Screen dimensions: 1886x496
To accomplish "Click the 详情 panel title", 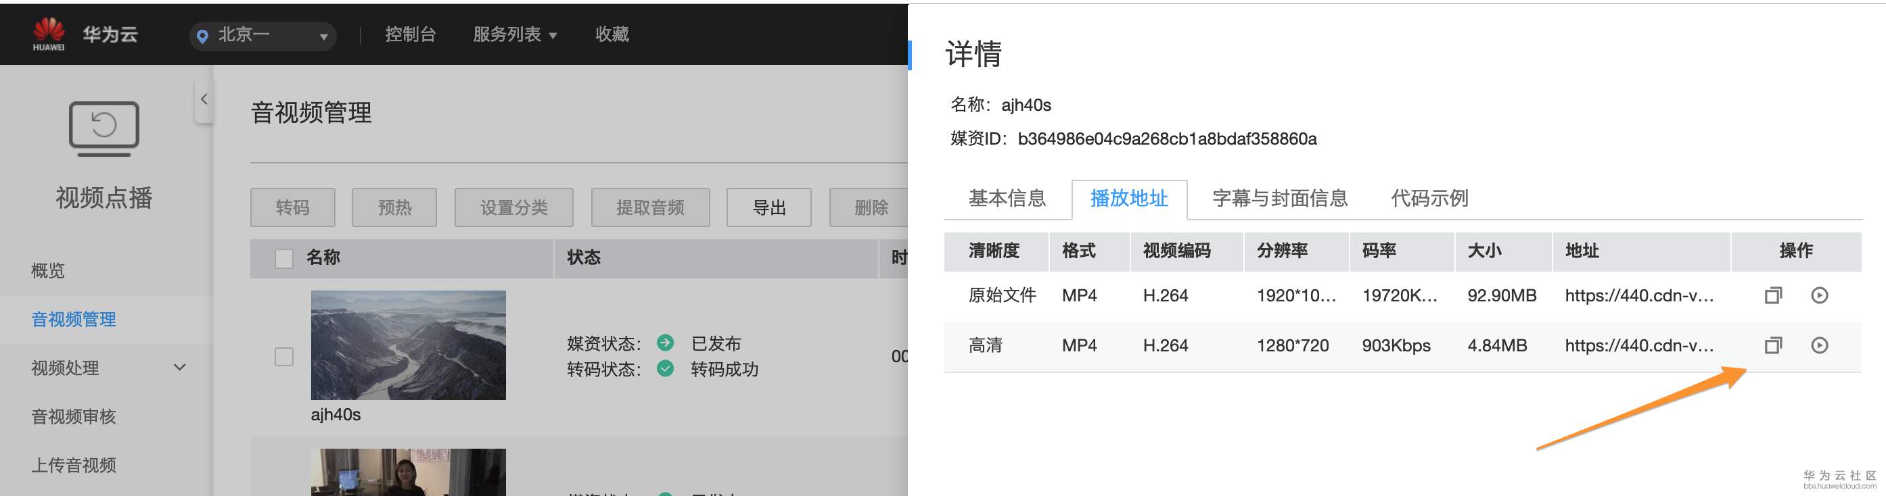I will (973, 54).
